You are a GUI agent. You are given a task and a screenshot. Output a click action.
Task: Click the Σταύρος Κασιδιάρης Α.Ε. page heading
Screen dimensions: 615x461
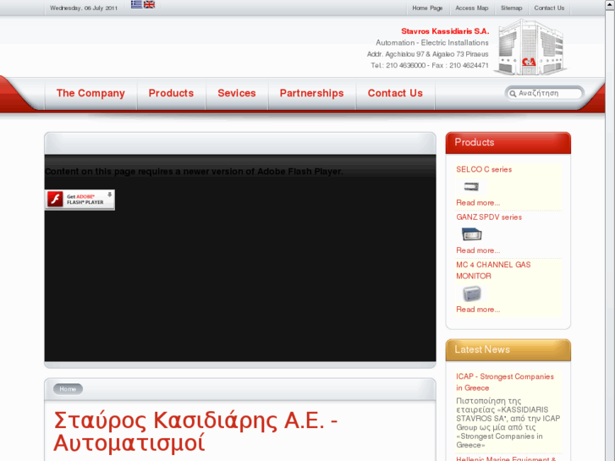pos(195,431)
